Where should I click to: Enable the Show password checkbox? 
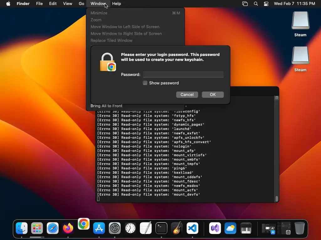tap(145, 83)
